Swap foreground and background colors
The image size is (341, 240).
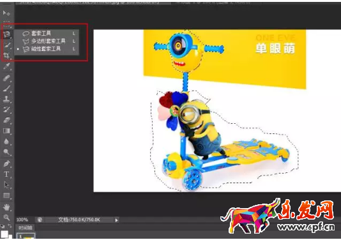click(x=10, y=226)
